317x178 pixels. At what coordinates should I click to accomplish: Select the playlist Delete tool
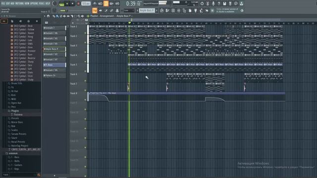pyautogui.click(x=61, y=16)
